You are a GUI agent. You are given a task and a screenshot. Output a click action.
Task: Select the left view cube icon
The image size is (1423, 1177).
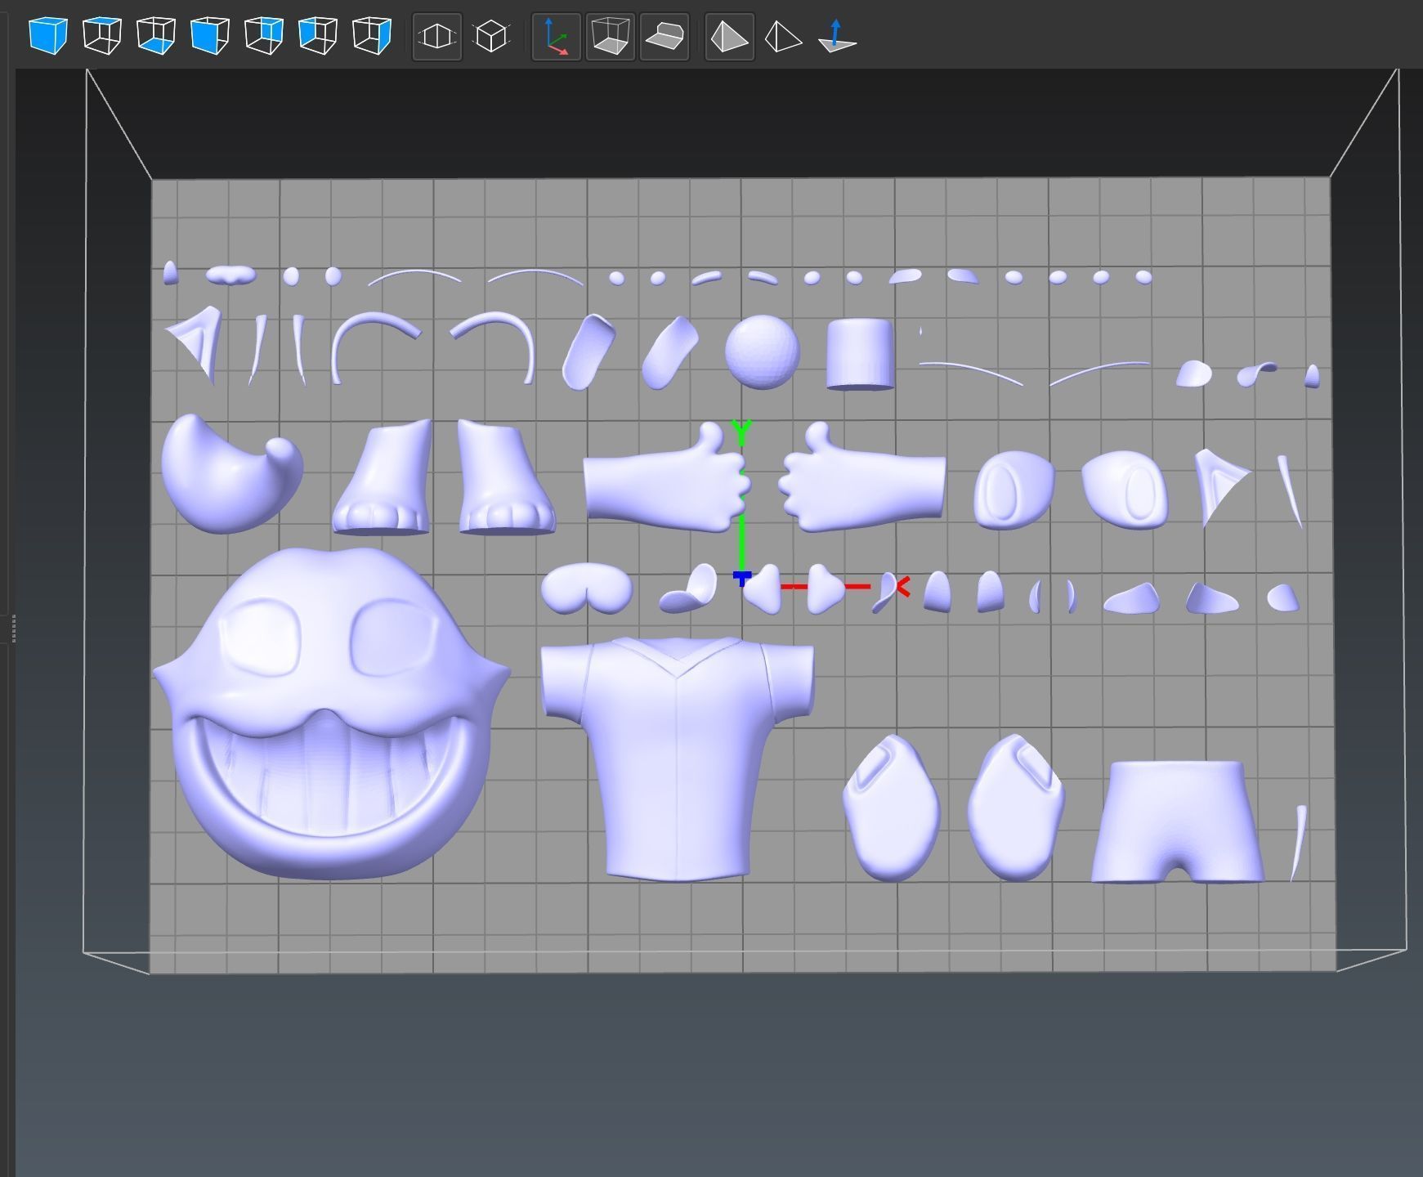point(317,37)
